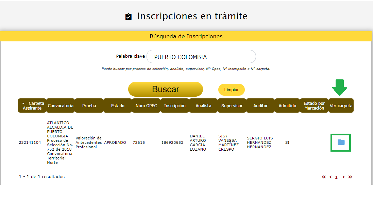Go to previous page with single-left arrow

[x=330, y=177]
